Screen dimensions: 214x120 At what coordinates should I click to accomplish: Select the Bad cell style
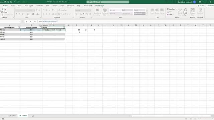click(127, 10)
